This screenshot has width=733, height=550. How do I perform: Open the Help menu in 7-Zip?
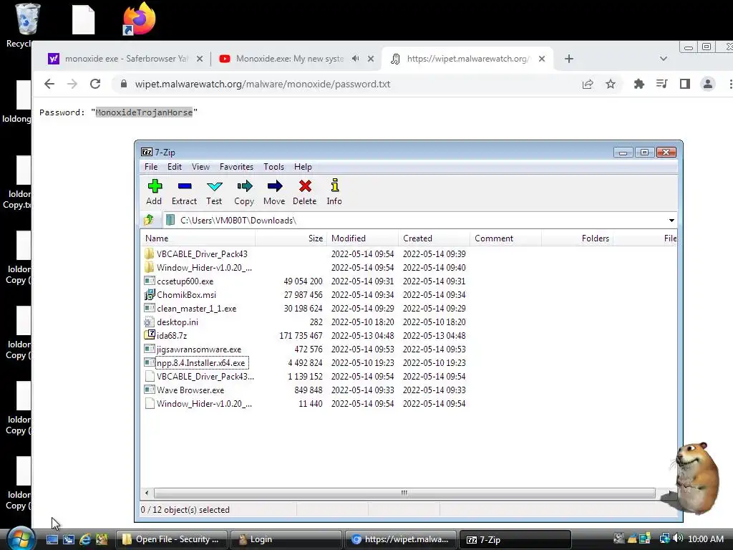303,167
